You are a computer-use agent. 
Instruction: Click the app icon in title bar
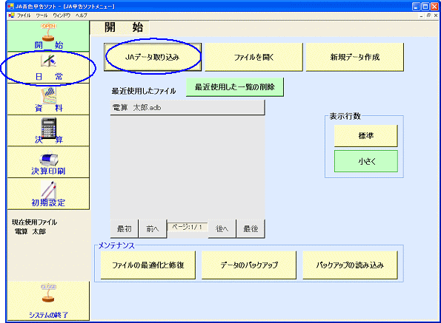click(11, 6)
